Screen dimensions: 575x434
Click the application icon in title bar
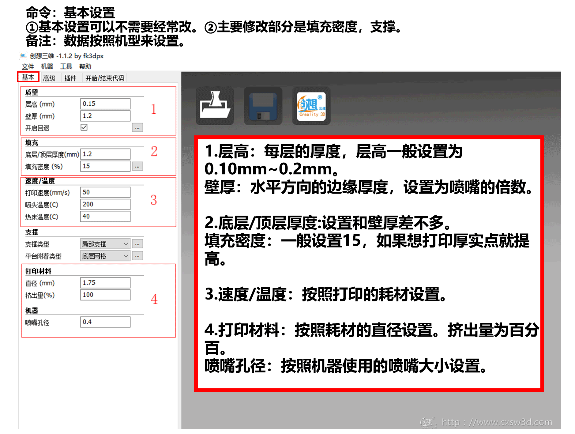(23, 56)
